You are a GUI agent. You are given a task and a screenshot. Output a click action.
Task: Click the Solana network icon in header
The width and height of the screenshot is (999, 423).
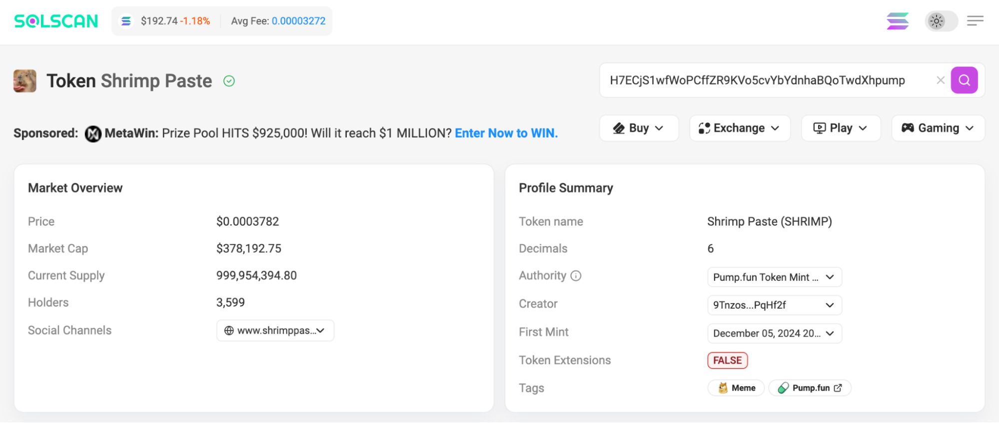pyautogui.click(x=898, y=21)
